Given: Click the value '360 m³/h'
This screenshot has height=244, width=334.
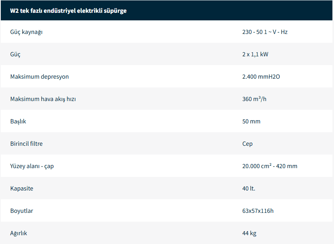Looking at the screenshot, I should pyautogui.click(x=254, y=99).
